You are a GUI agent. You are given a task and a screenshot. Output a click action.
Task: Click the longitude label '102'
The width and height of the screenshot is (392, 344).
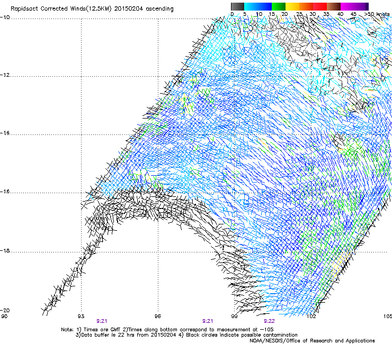pos(311,316)
